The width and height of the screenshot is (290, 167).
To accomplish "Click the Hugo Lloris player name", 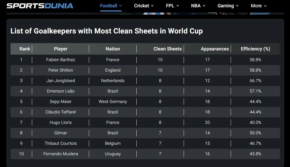I will tap(61, 123).
